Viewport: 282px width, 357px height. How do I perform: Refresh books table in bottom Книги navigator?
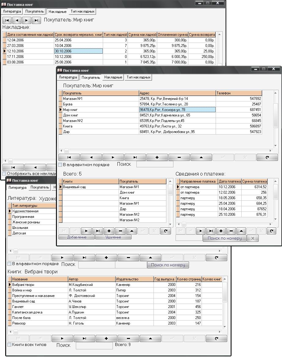(216, 339)
